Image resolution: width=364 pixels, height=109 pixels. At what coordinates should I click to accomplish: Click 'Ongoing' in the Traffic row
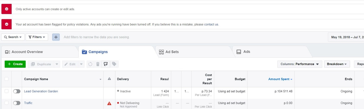(x=346, y=103)
